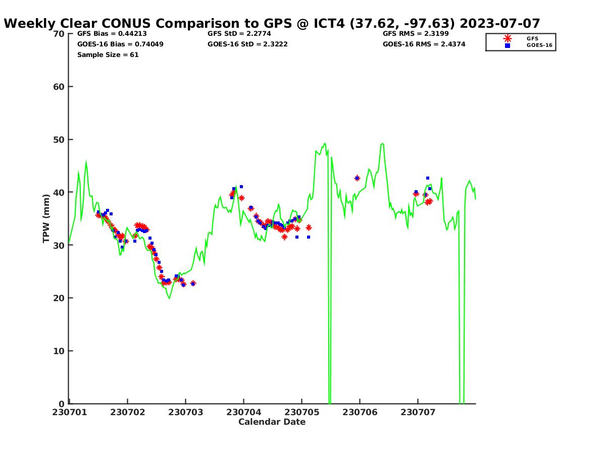Click the red GFS asterisk in legend

[508, 38]
